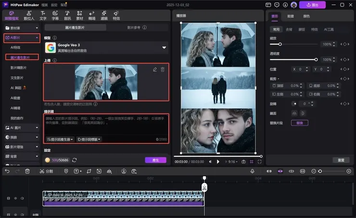Select AI特效 in the sidebar
Screen dimensions: 356x218
[x=15, y=48]
